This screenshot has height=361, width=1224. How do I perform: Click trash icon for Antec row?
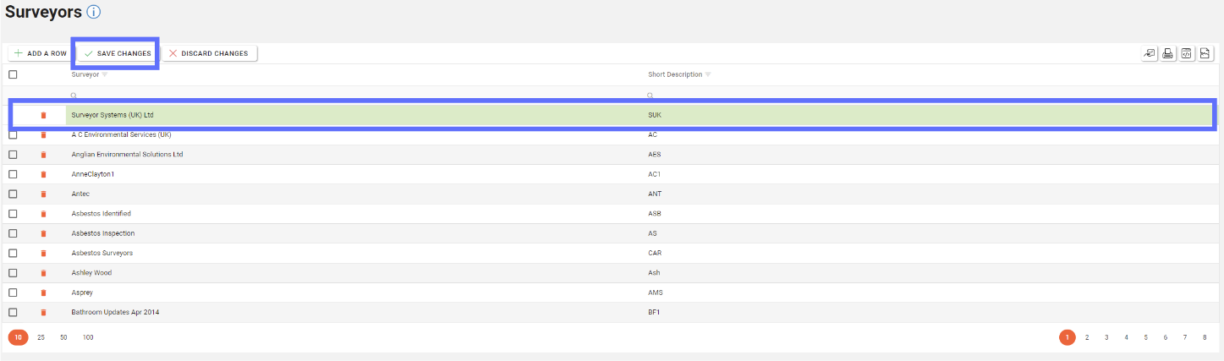tap(43, 194)
